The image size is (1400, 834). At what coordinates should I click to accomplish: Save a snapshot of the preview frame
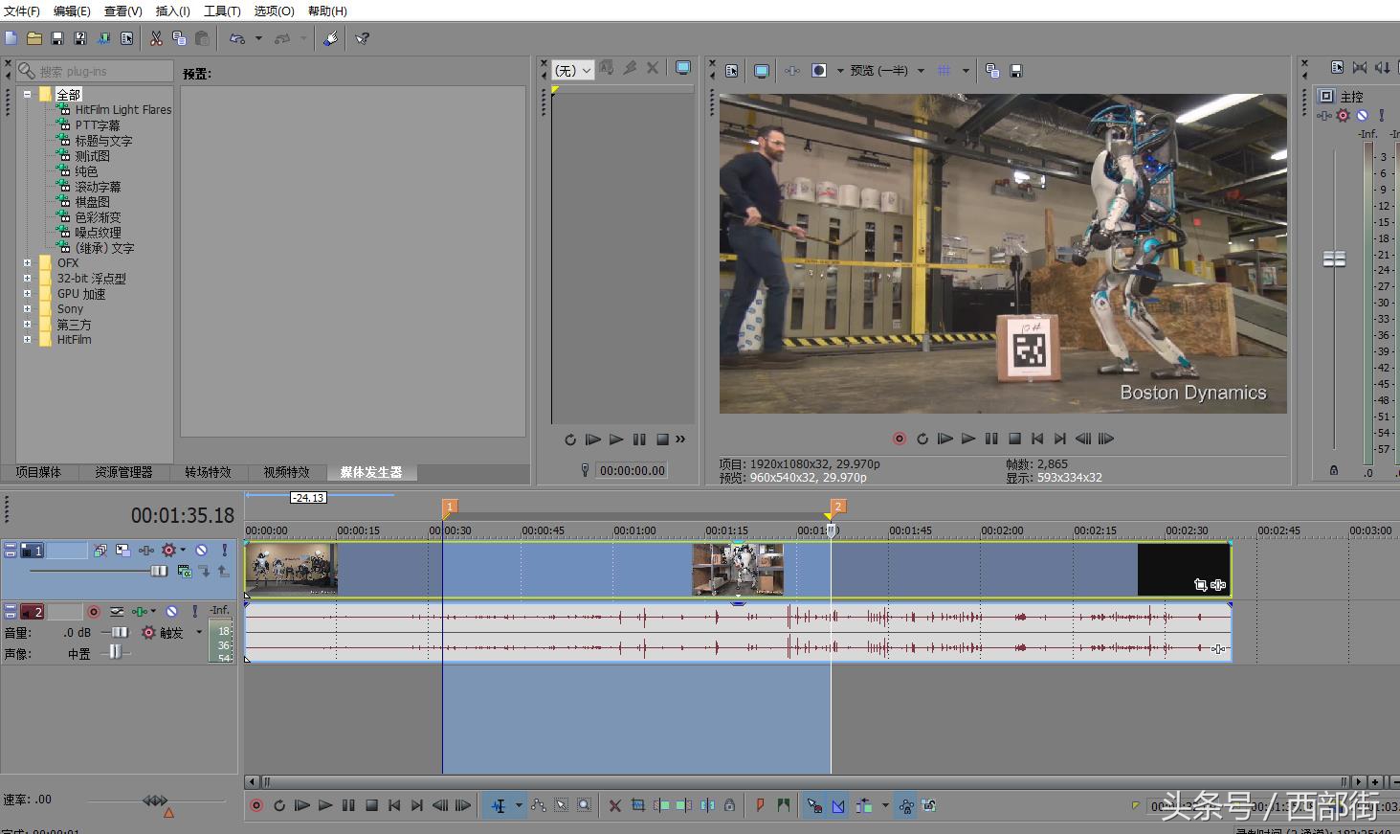click(x=1016, y=71)
